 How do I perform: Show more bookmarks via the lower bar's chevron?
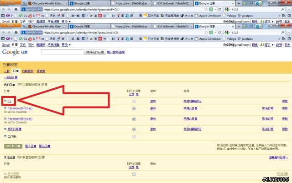[279, 39]
